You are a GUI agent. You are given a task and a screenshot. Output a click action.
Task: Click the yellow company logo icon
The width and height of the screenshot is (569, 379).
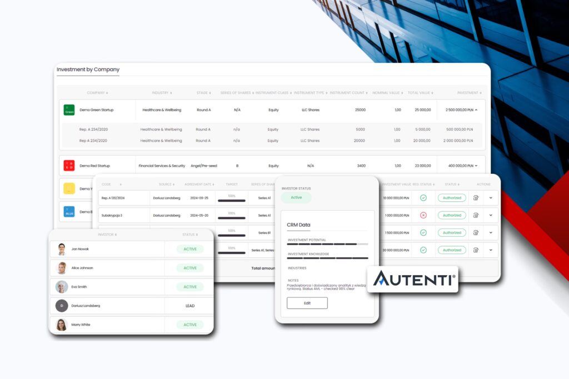pyautogui.click(x=69, y=189)
